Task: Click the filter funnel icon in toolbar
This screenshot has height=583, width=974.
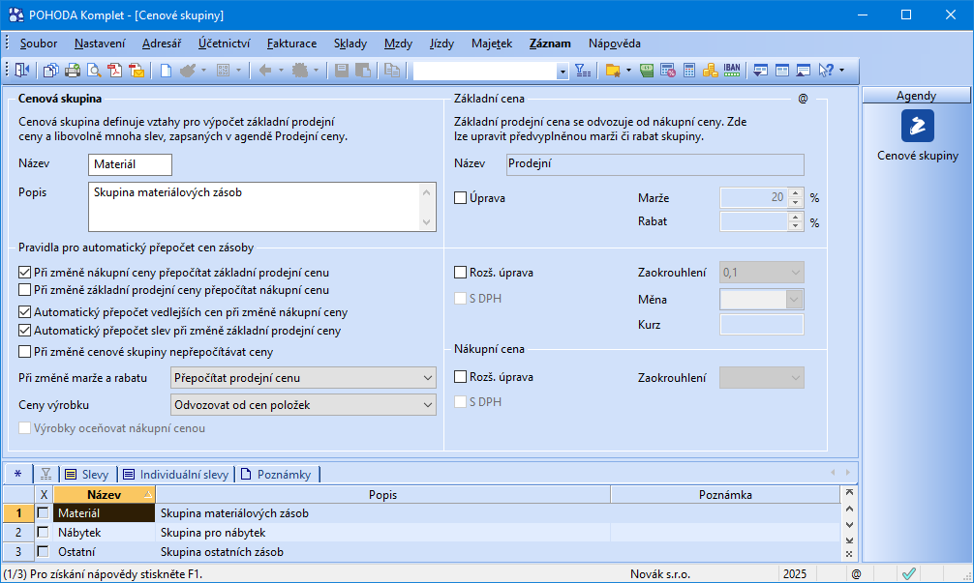Action: tap(583, 70)
